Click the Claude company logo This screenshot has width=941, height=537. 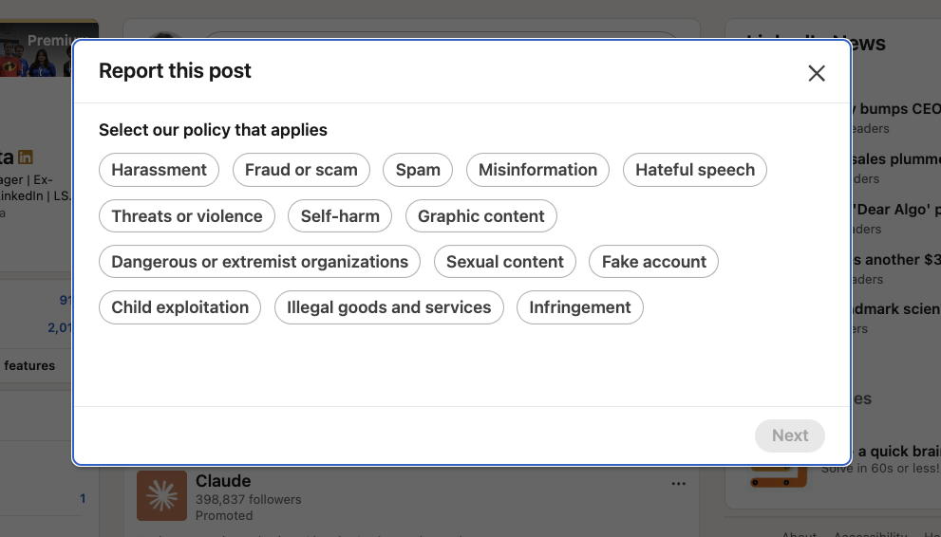161,496
